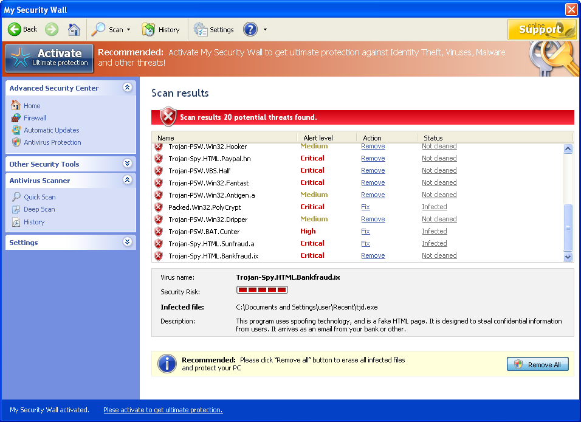Screen dimensions: 581x422
Task: Sort by the Alert level column header
Action: 327,137
